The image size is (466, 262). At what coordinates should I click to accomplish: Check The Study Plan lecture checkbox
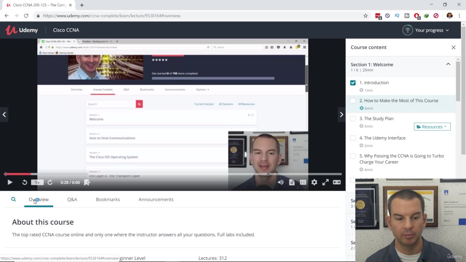point(353,119)
